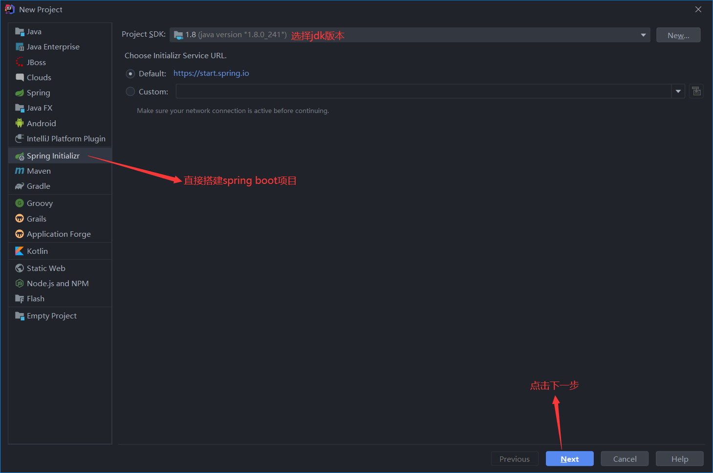
Task: Click the Java folder icon
Action: 20,32
